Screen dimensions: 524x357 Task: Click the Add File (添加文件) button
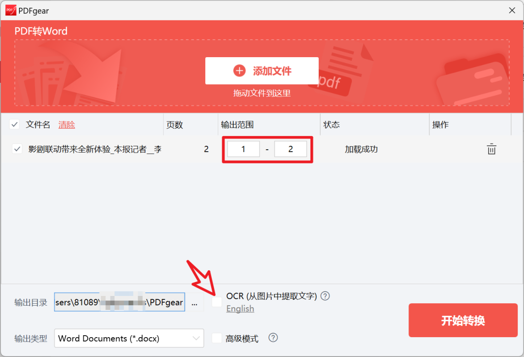click(x=262, y=71)
